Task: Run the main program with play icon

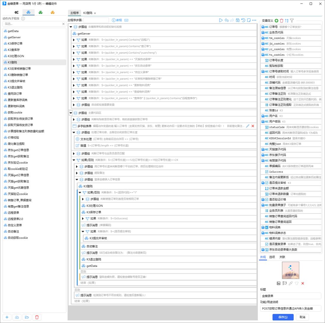Action: [221, 20]
